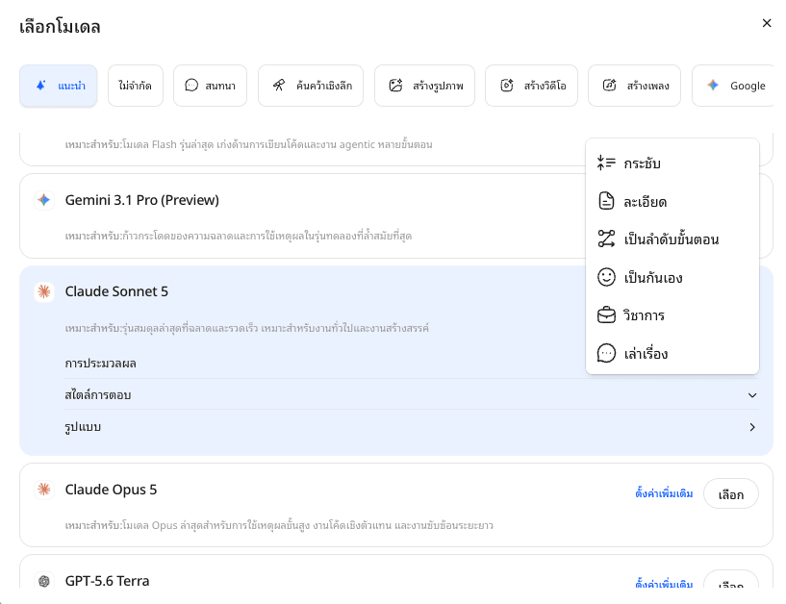This screenshot has width=786, height=604.
Task: Click the speech bubble icon beside เล่าเรื่อง
Action: [606, 353]
